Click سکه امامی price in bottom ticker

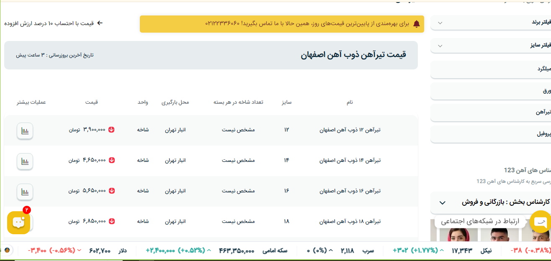click(237, 251)
